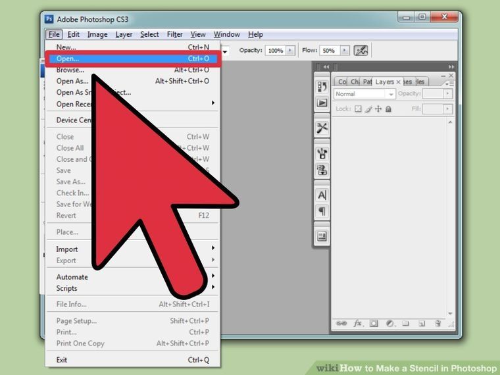Click the Photoshop Ps title bar icon
Screen dimensions: 500x375
(x=49, y=19)
